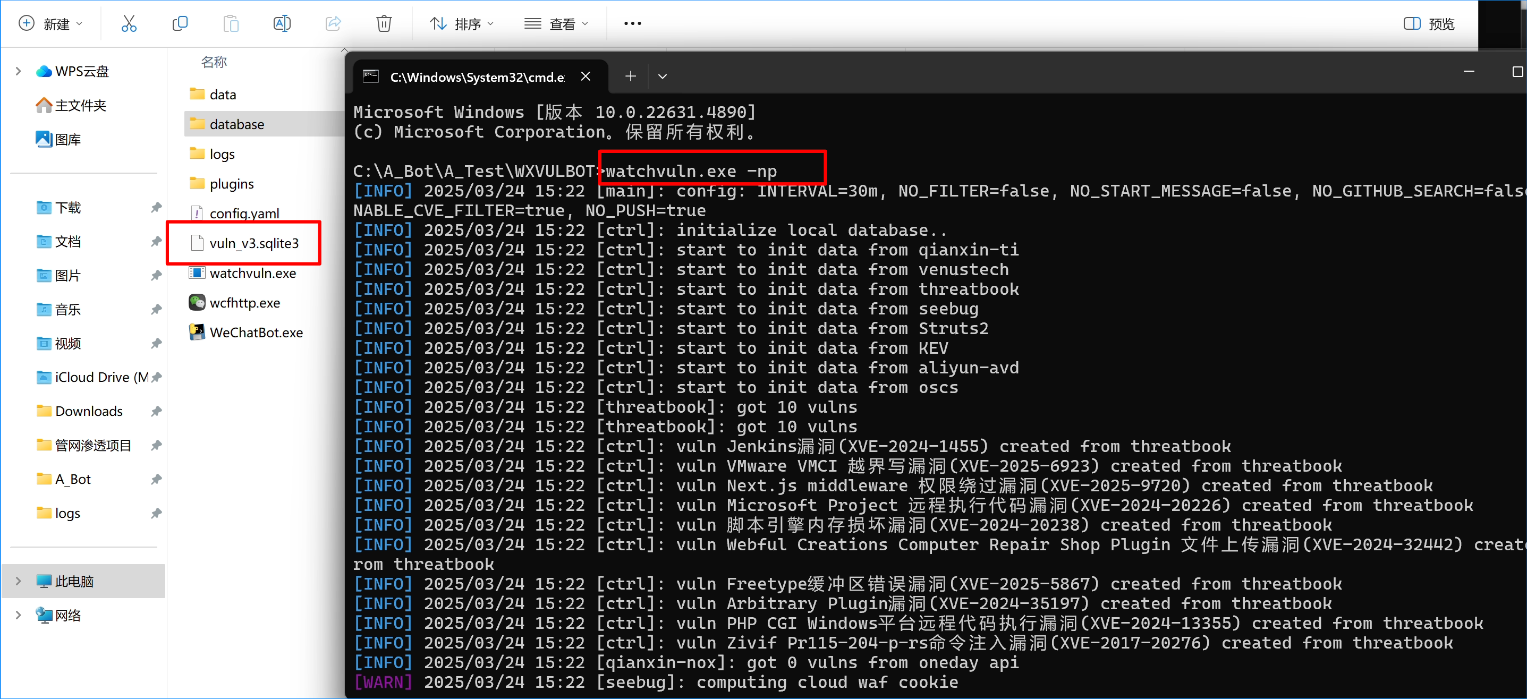Open the 排序 sort dropdown

point(461,24)
